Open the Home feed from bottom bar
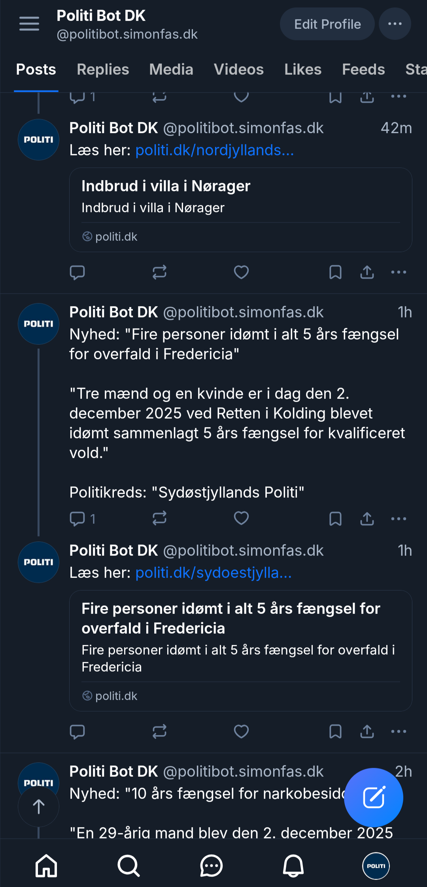 [x=46, y=866]
